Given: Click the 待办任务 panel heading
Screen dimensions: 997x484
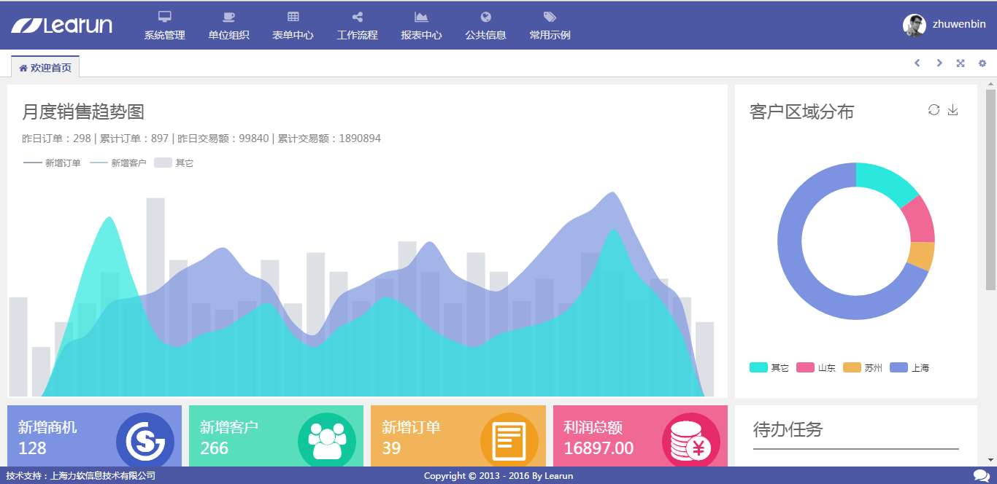Looking at the screenshot, I should [x=788, y=429].
